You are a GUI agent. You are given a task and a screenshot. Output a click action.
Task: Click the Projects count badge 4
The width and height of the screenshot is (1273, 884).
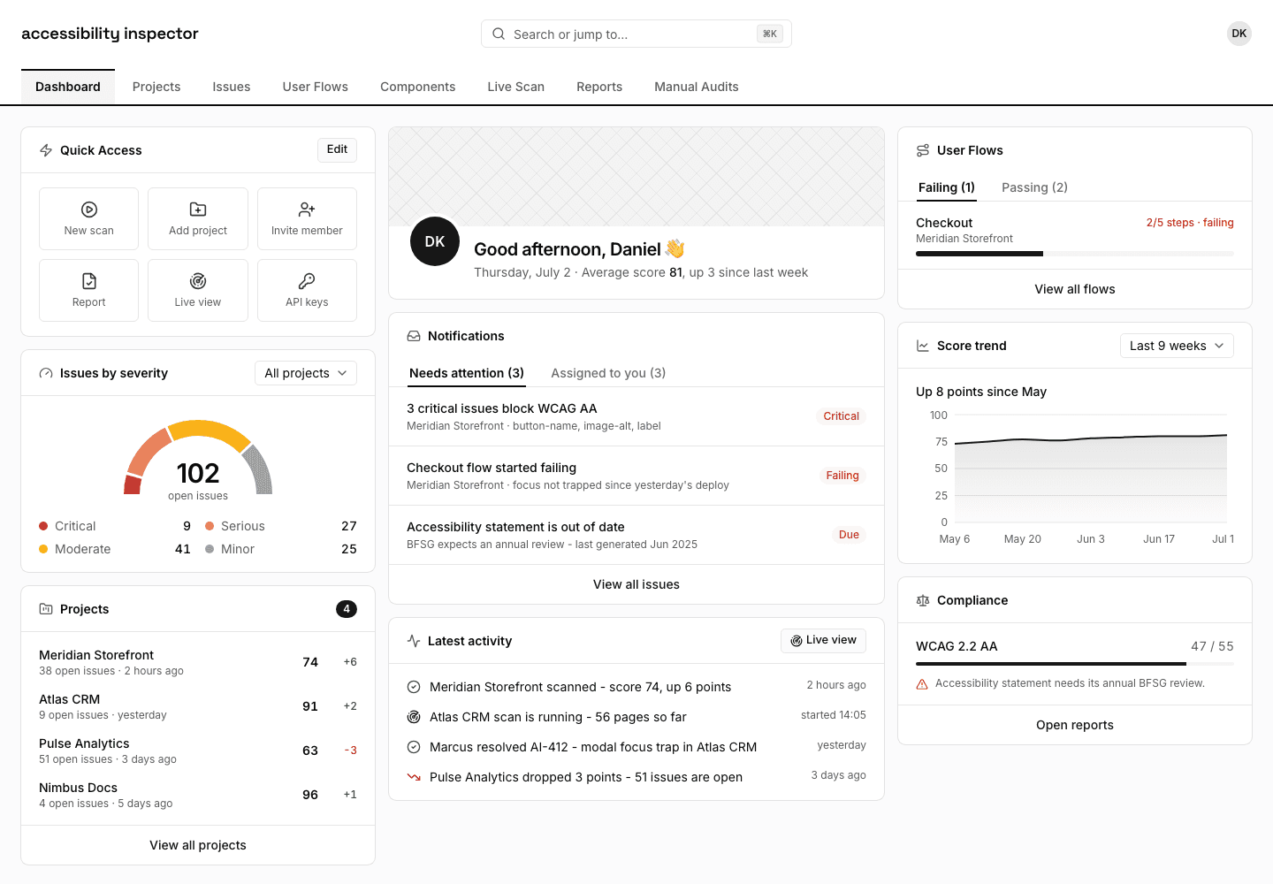click(347, 609)
